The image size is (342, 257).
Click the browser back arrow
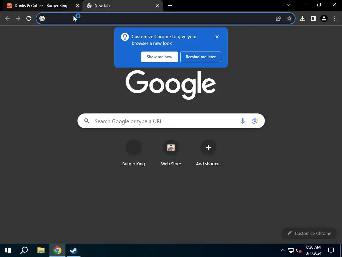click(7, 18)
